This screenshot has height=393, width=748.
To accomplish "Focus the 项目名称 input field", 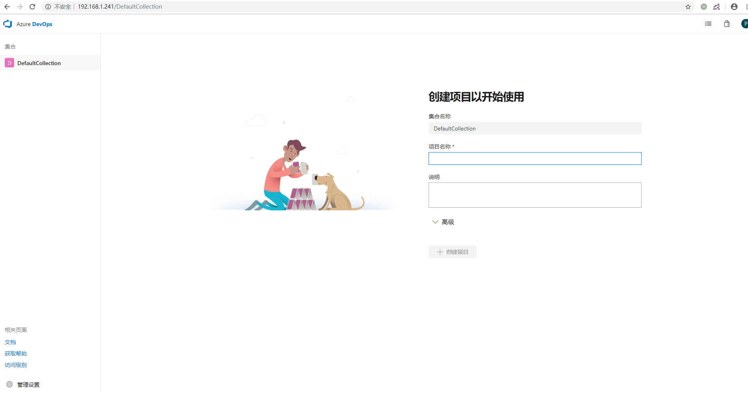I will [x=535, y=158].
